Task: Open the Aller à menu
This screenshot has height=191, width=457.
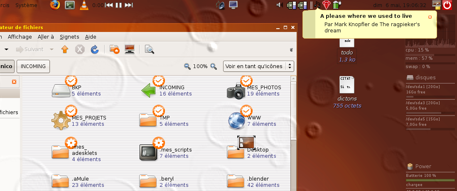Action: [x=46, y=37]
